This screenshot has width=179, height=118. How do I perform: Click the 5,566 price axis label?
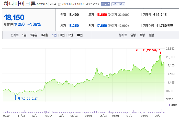pyautogui.click(x=170, y=99)
